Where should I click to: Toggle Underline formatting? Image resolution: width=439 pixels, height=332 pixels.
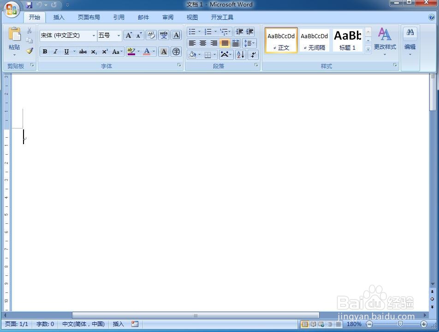tap(66, 52)
